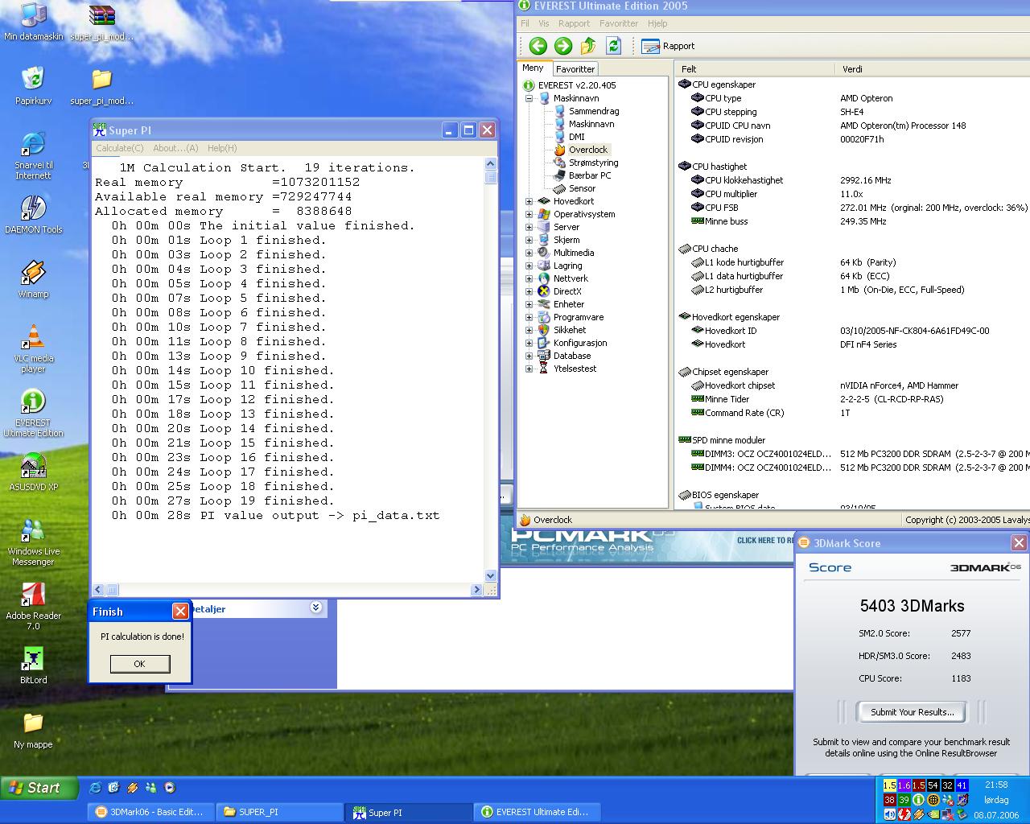Open the Vis menu in EVEREST
This screenshot has width=1030, height=824.
[x=544, y=23]
